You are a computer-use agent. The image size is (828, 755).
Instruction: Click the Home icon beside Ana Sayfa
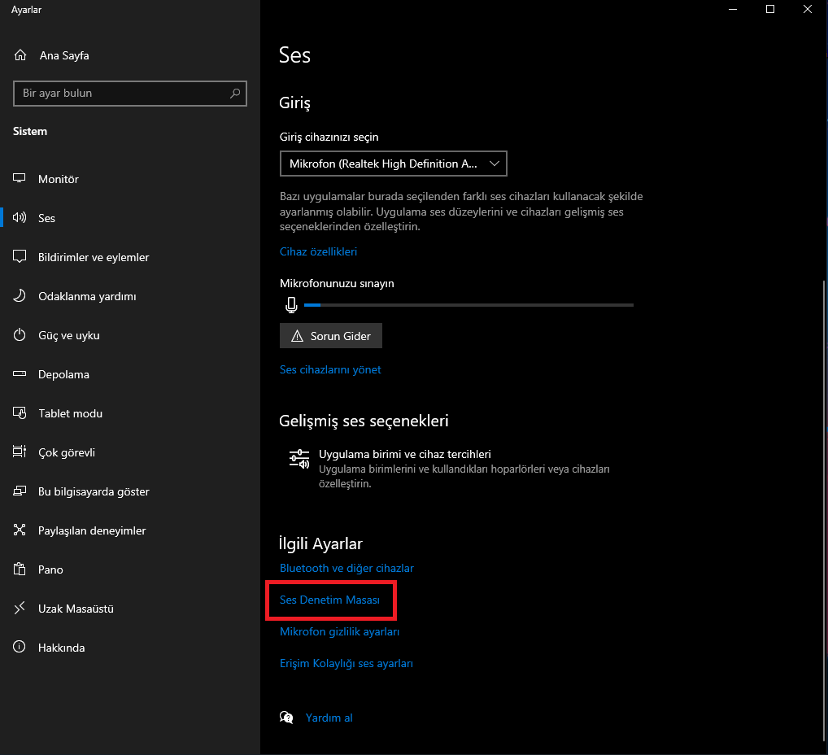click(20, 55)
